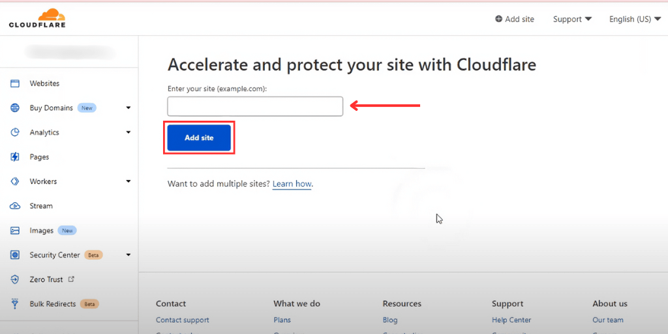
Task: Open Zero Trust in the sidebar
Action: pyautogui.click(x=46, y=279)
